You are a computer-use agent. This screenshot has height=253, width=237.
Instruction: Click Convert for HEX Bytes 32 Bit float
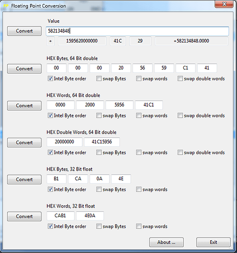click(24, 180)
